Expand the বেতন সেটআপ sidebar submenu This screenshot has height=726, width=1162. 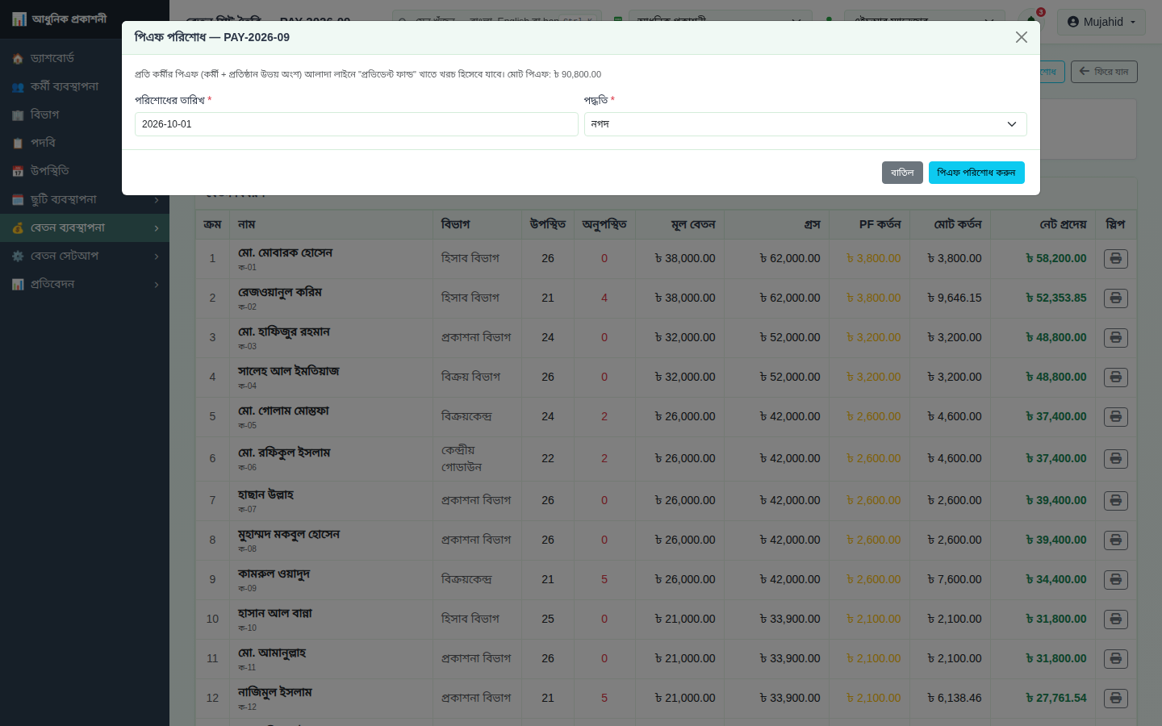85,256
